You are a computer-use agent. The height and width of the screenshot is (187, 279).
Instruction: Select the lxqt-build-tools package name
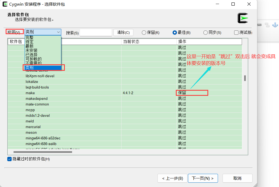[x=37, y=87]
